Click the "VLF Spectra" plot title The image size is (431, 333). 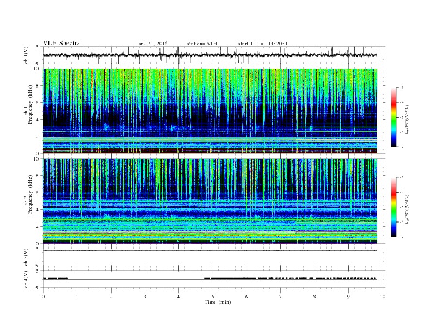[x=61, y=44]
